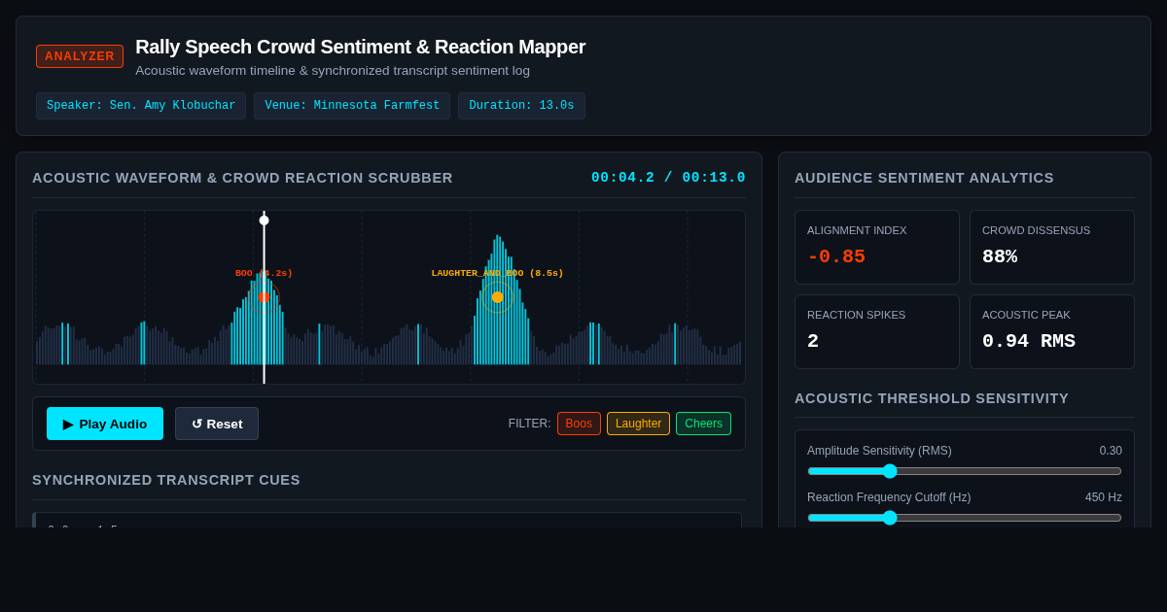Screen dimensions: 1167x612
Task: Click the Reaction Spikes value 2
Action: (x=813, y=341)
